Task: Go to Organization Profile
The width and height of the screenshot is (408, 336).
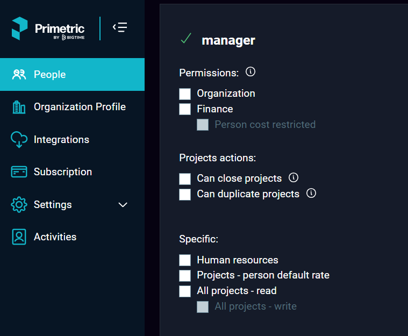Action: [73, 107]
